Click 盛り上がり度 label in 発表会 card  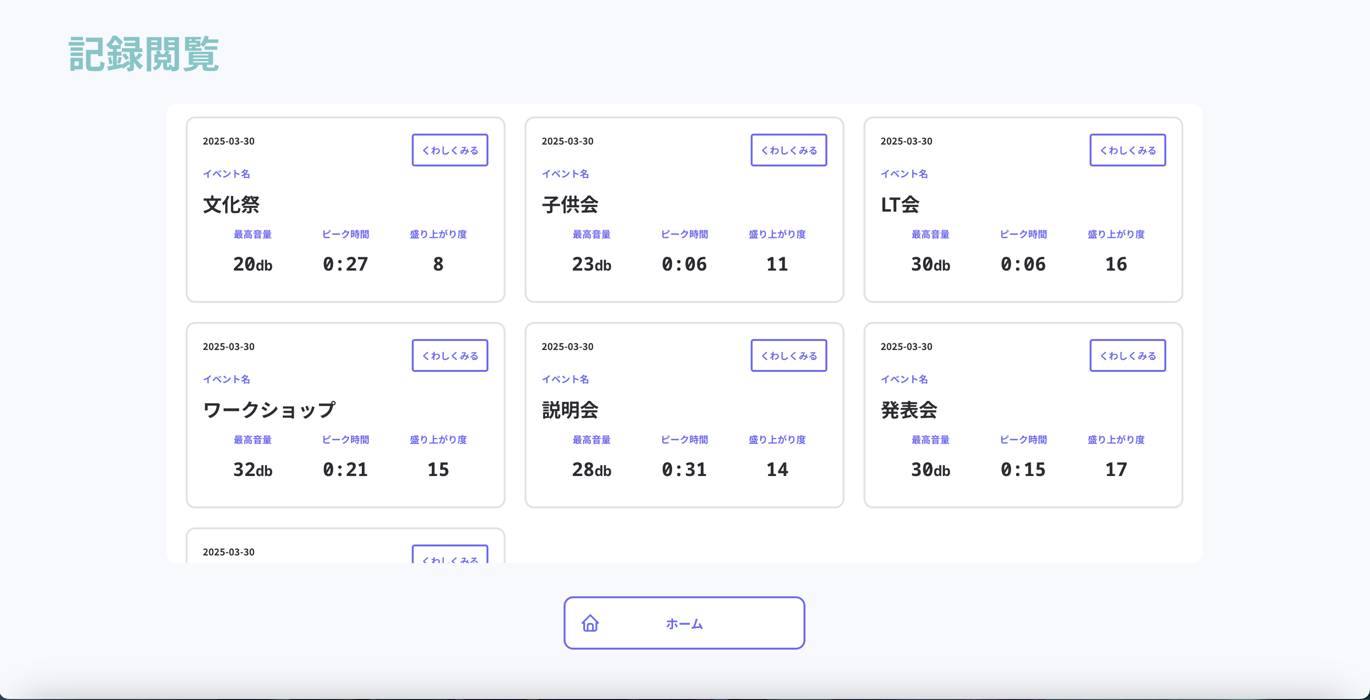1116,440
